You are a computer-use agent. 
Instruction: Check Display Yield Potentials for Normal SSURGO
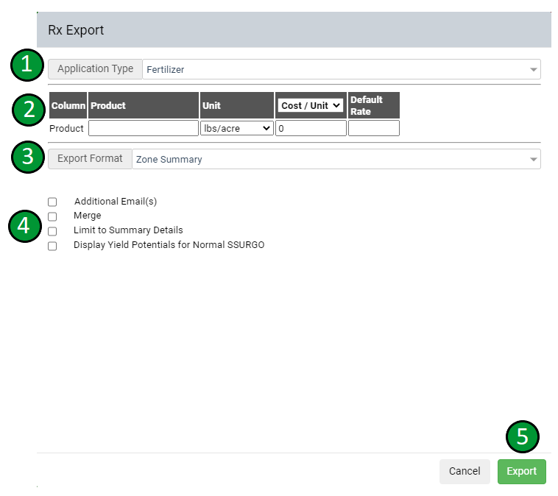[52, 247]
